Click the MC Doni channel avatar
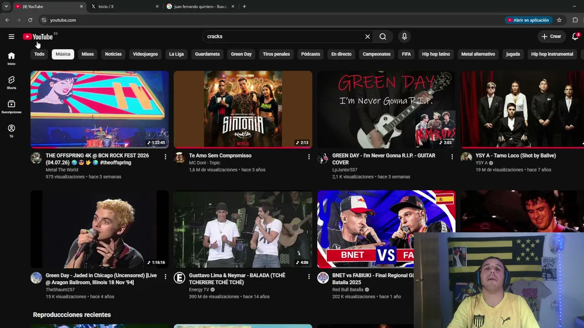Image resolution: width=584 pixels, height=328 pixels. coord(179,158)
